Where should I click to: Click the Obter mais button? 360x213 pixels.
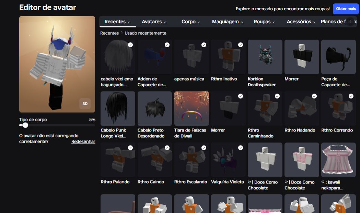coord(346,9)
